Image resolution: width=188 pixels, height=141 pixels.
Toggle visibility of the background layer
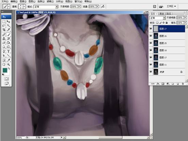click(151, 72)
